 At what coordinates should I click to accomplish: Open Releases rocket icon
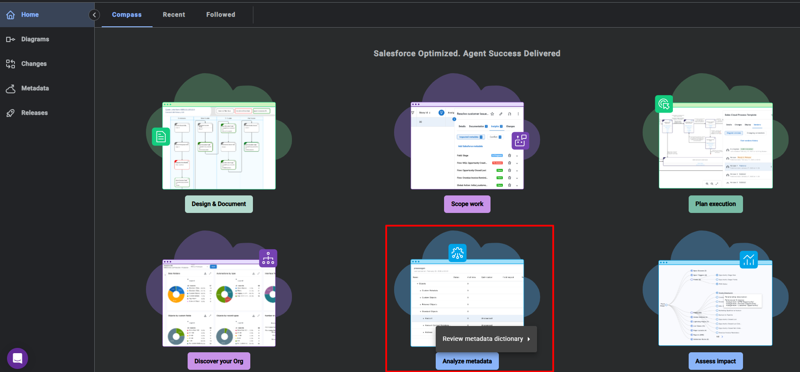point(11,113)
